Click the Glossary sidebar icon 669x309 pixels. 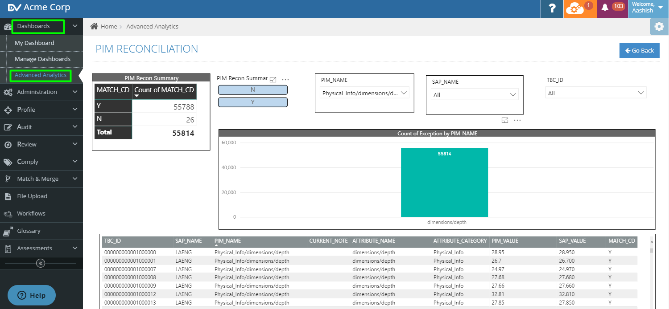[x=8, y=231]
